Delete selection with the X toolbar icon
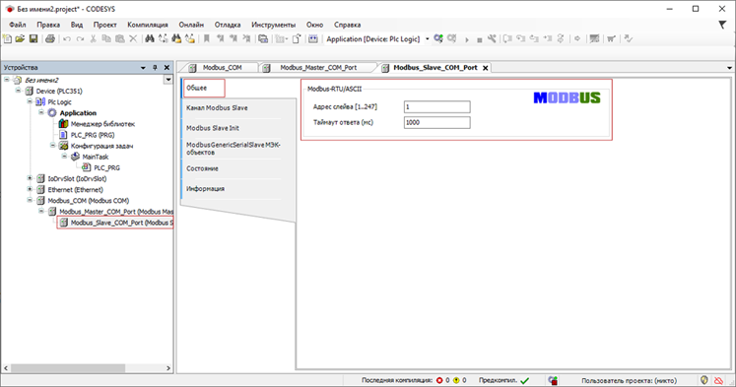The image size is (736, 387). pyautogui.click(x=133, y=39)
